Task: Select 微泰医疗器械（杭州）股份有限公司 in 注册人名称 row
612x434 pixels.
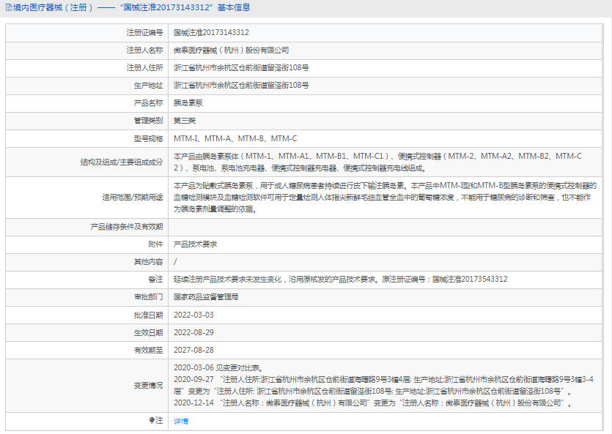Action: click(x=231, y=50)
